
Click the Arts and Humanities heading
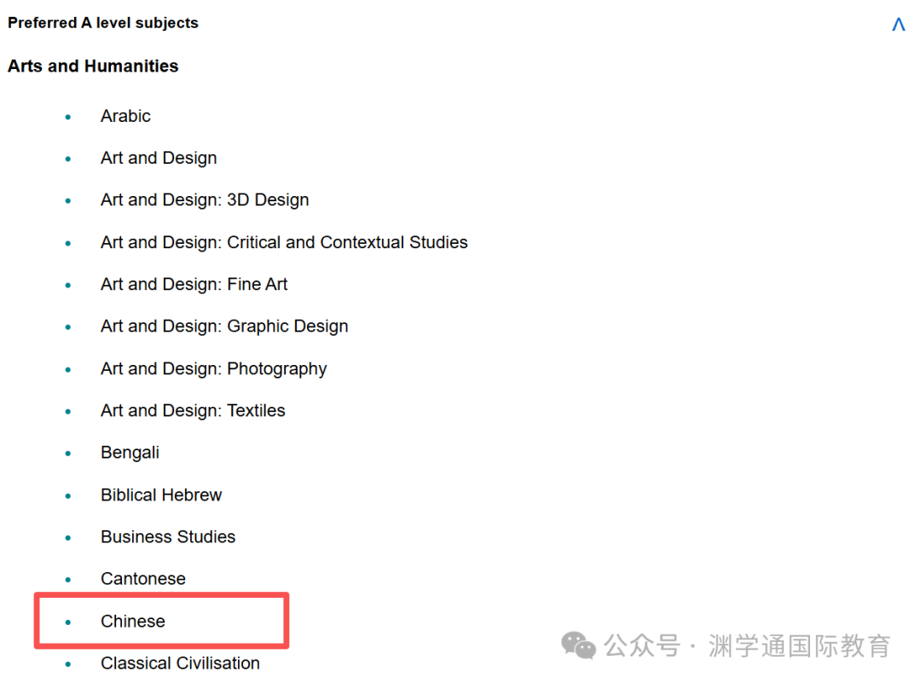(93, 67)
